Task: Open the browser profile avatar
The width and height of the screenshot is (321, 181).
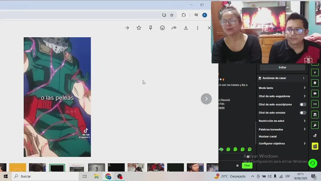Action: 205,15
